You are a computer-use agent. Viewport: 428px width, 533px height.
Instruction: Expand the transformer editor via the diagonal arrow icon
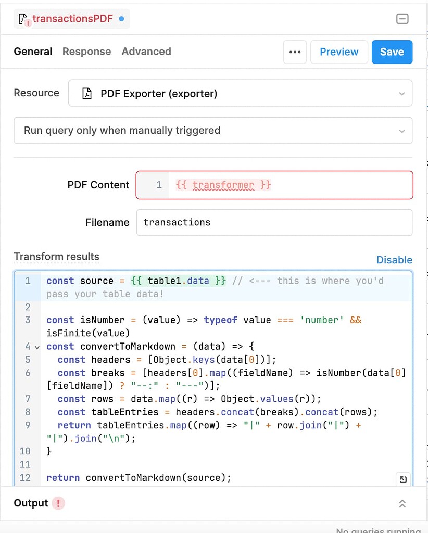402,479
